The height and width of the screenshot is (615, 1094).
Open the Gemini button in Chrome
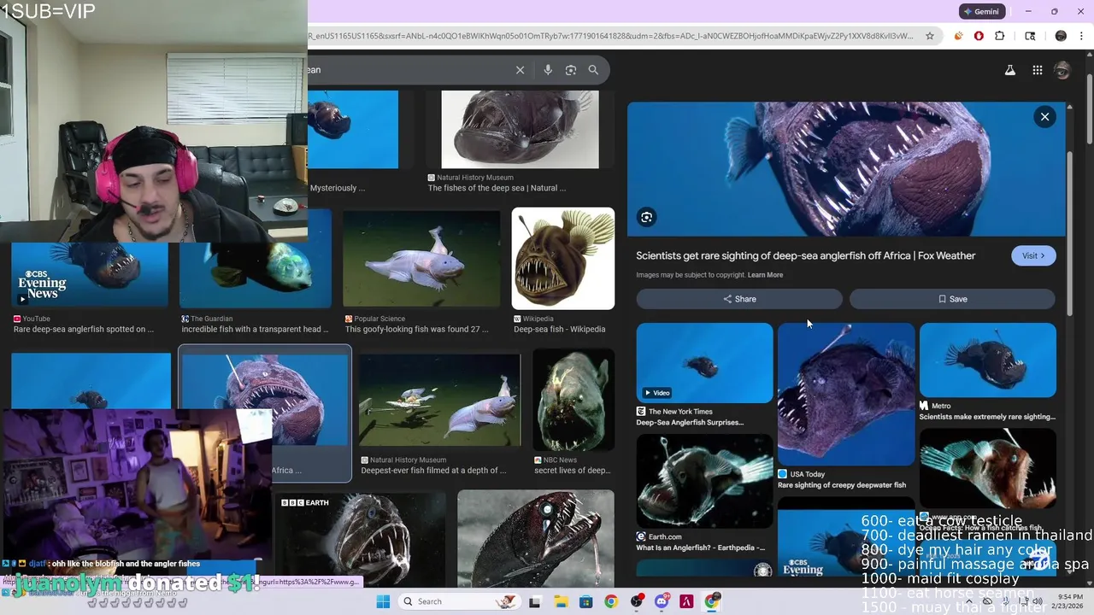click(x=983, y=12)
